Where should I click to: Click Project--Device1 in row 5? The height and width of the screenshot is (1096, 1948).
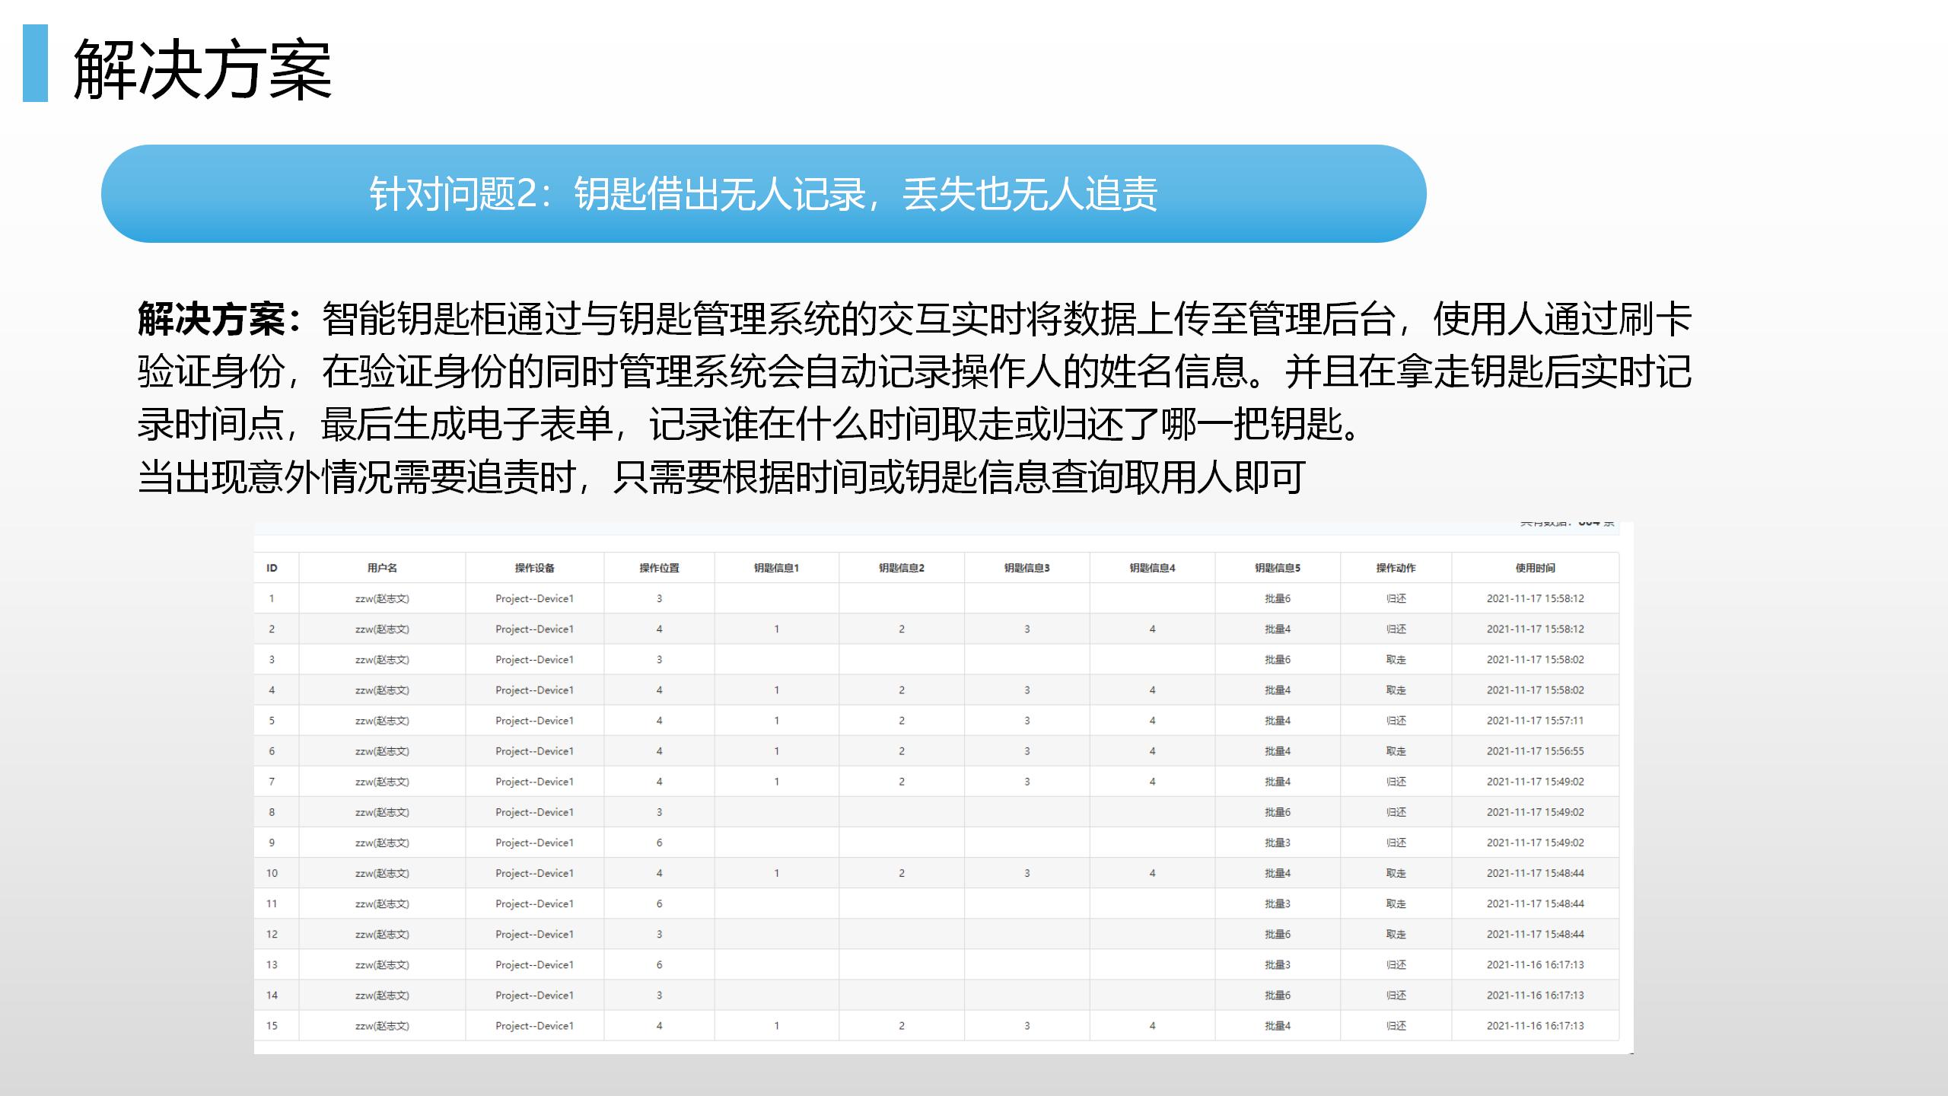click(534, 721)
